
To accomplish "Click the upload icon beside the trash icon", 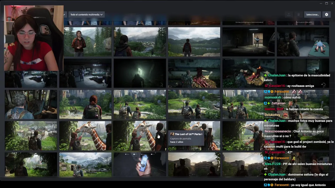I will pos(288,15).
